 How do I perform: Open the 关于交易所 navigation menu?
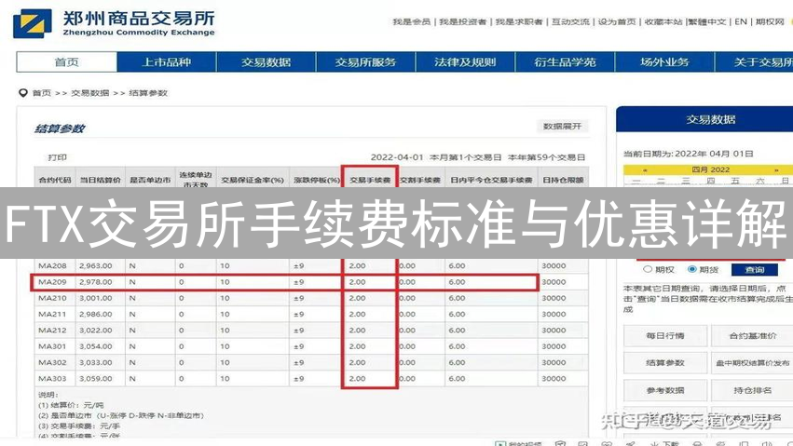[754, 62]
